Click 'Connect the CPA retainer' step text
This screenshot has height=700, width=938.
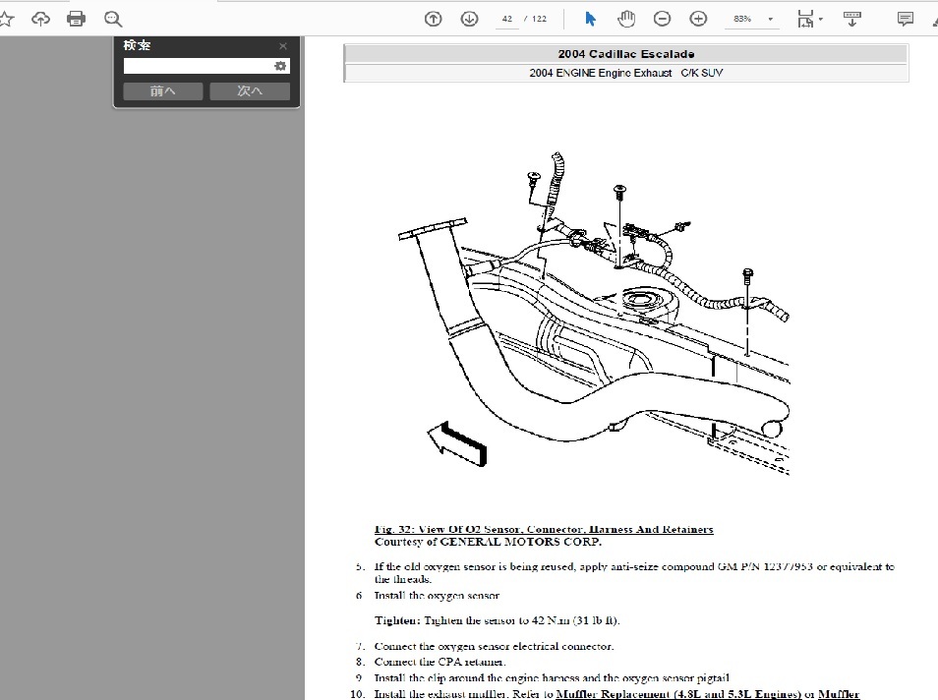click(x=440, y=662)
